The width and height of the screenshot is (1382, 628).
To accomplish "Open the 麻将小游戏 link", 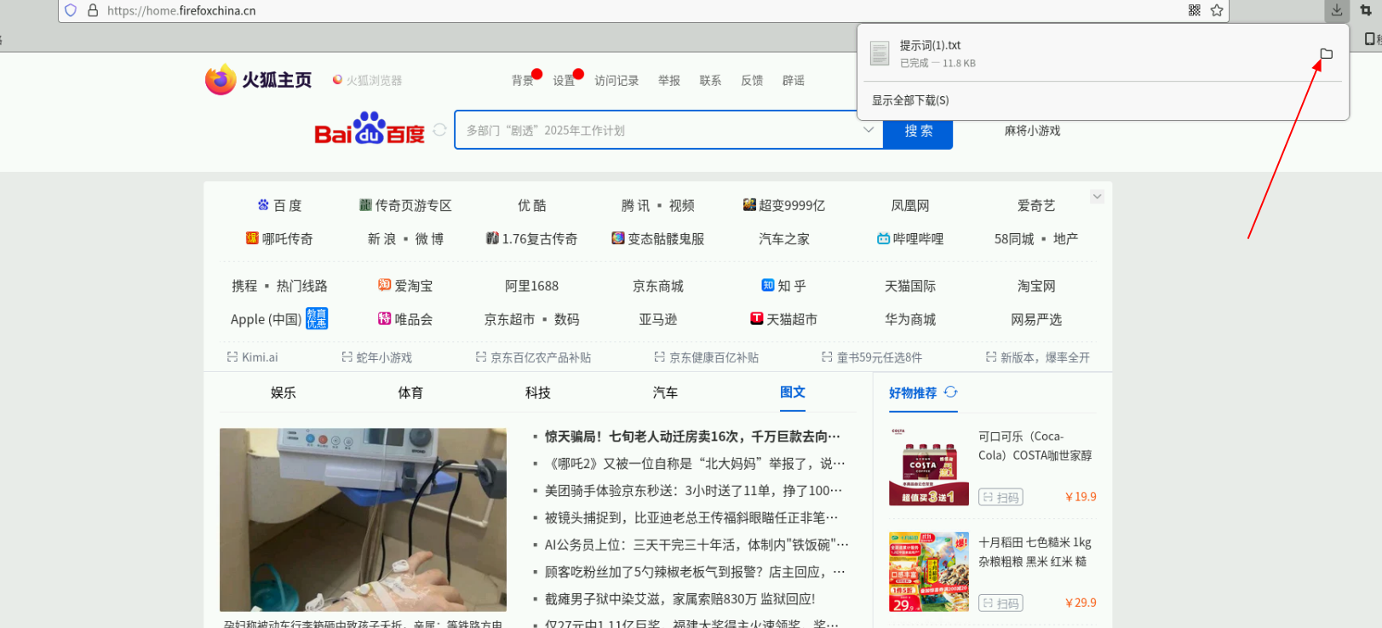I will coord(1032,130).
